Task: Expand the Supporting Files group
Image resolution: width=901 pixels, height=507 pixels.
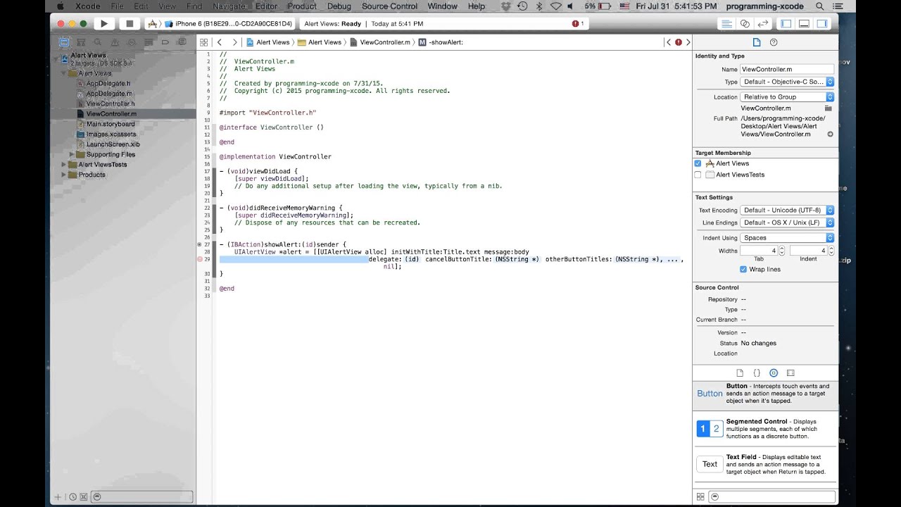Action: point(72,154)
